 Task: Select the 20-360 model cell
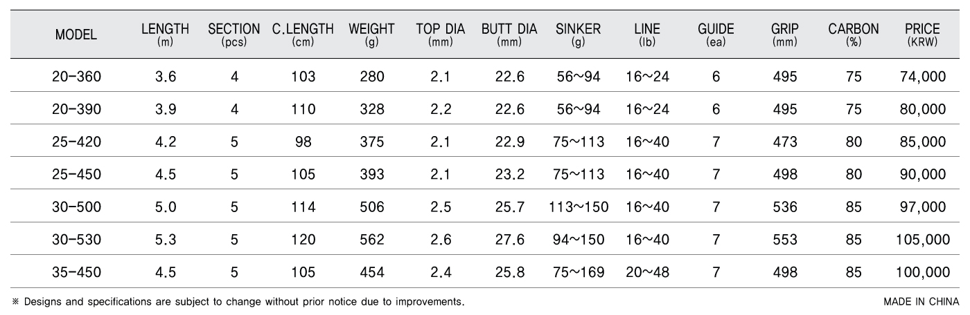click(x=76, y=77)
